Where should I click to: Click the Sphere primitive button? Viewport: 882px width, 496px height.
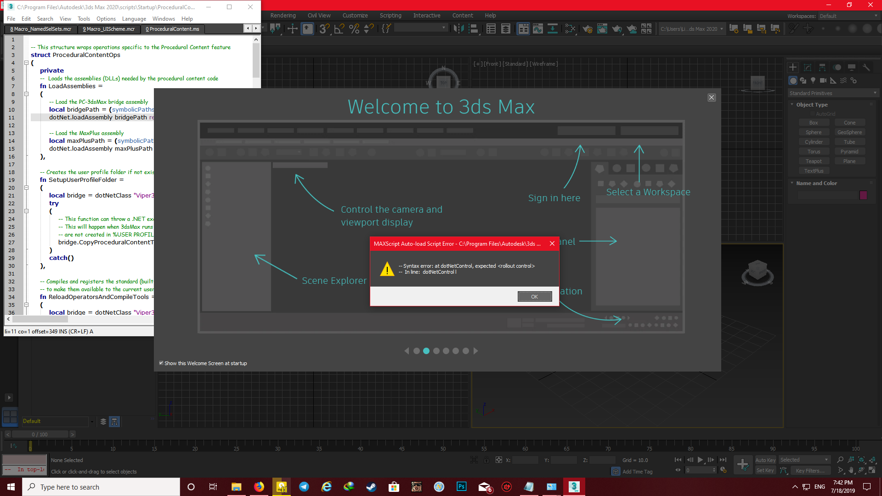814,132
